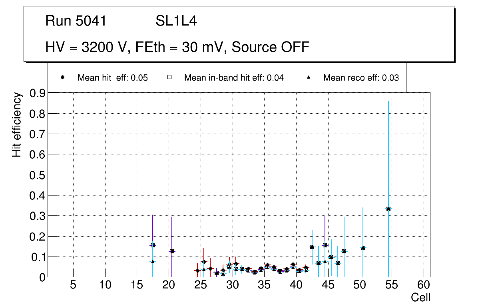
Task: Click the filled circle legend marker
Action: point(63,78)
